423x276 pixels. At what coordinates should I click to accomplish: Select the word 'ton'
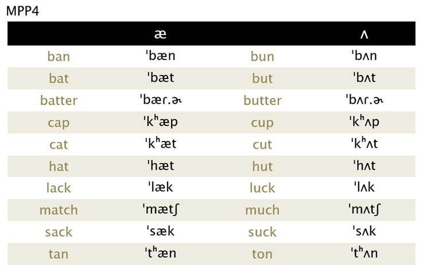[x=262, y=254]
